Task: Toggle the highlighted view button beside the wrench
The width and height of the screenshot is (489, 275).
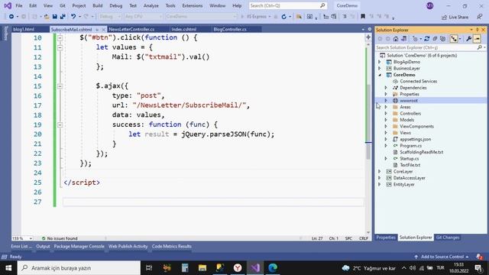Action: tap(454, 39)
